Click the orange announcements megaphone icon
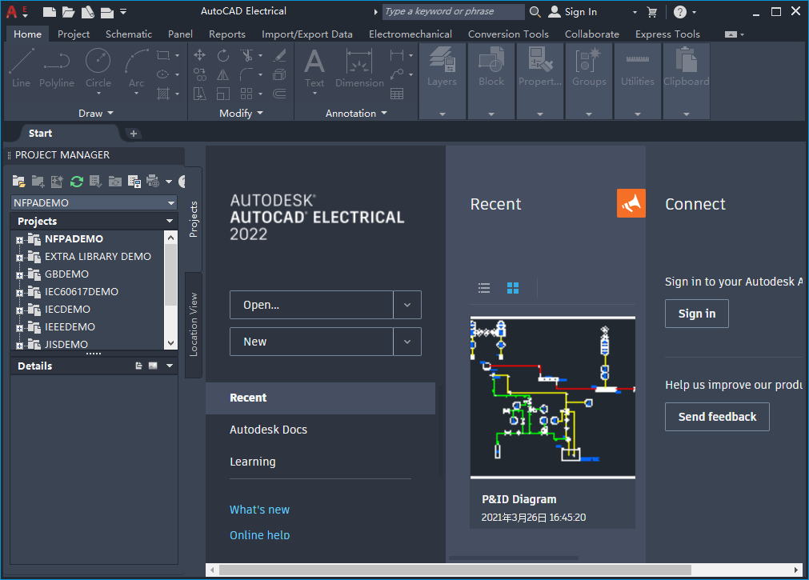The height and width of the screenshot is (580, 809). pyautogui.click(x=631, y=203)
